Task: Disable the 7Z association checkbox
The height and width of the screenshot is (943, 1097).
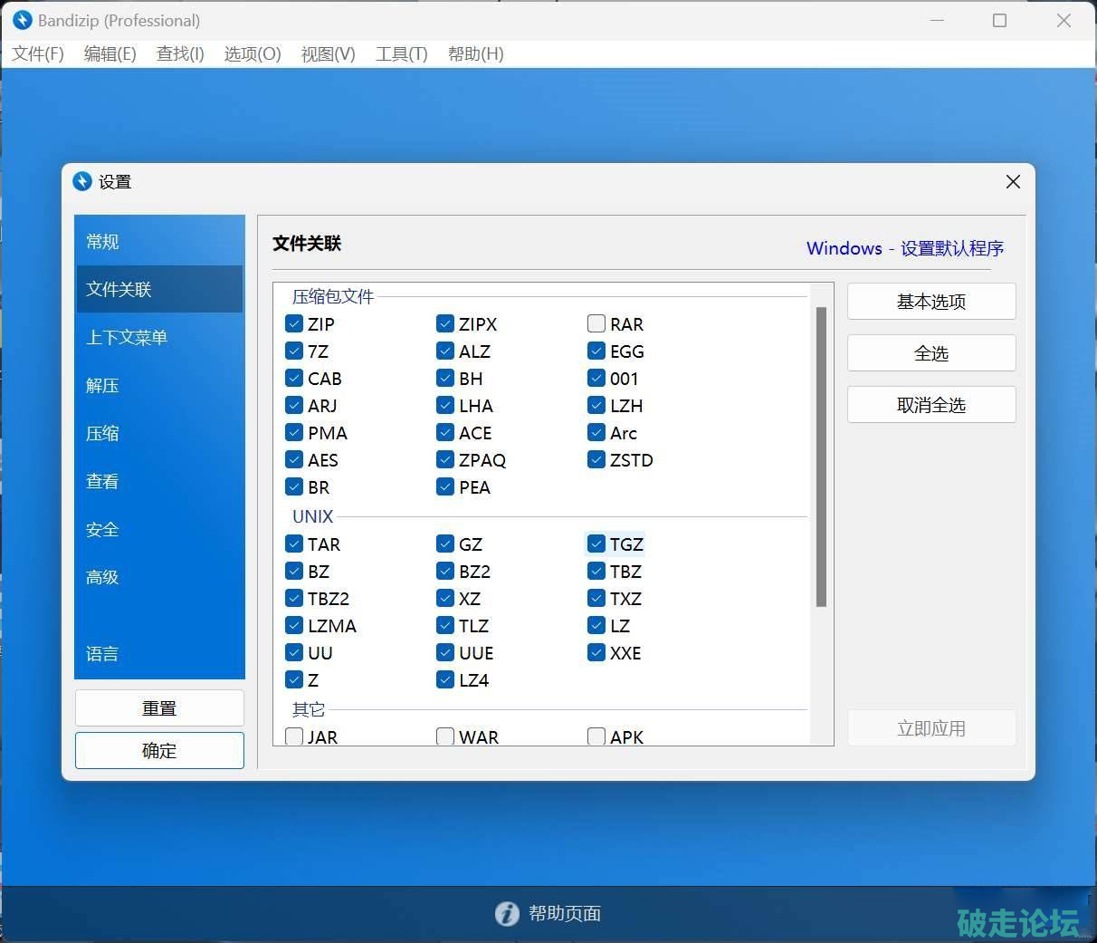Action: pyautogui.click(x=294, y=351)
